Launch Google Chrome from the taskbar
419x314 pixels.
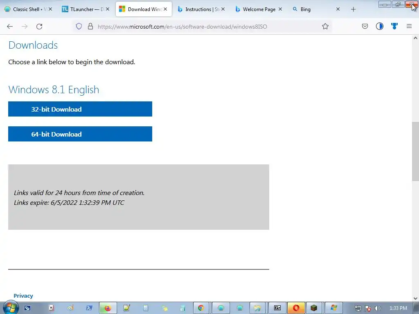[200, 308]
